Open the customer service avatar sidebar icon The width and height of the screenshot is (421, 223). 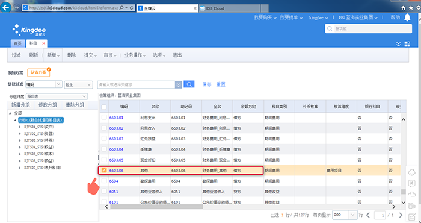[411, 172]
